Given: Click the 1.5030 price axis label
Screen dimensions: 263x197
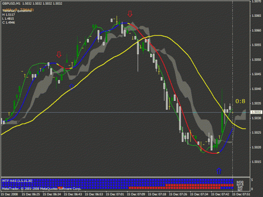Looking at the screenshot, I should [x=256, y=118].
